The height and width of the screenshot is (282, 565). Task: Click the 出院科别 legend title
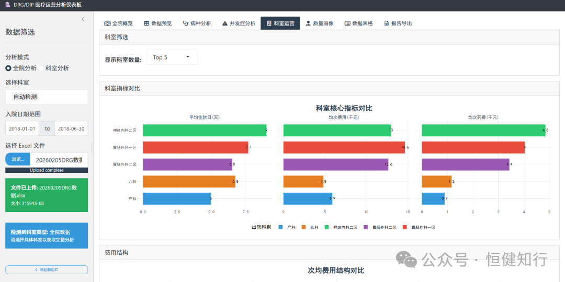click(261, 227)
